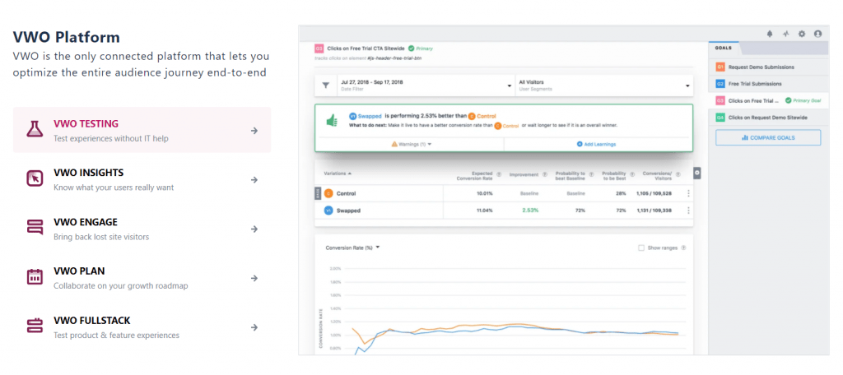Screen dimensions: 843x375
Task: Open the Conversion Rate (%) chart dropdown
Action: click(352, 248)
